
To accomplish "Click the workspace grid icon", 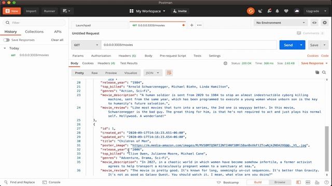I will (x=131, y=11).
